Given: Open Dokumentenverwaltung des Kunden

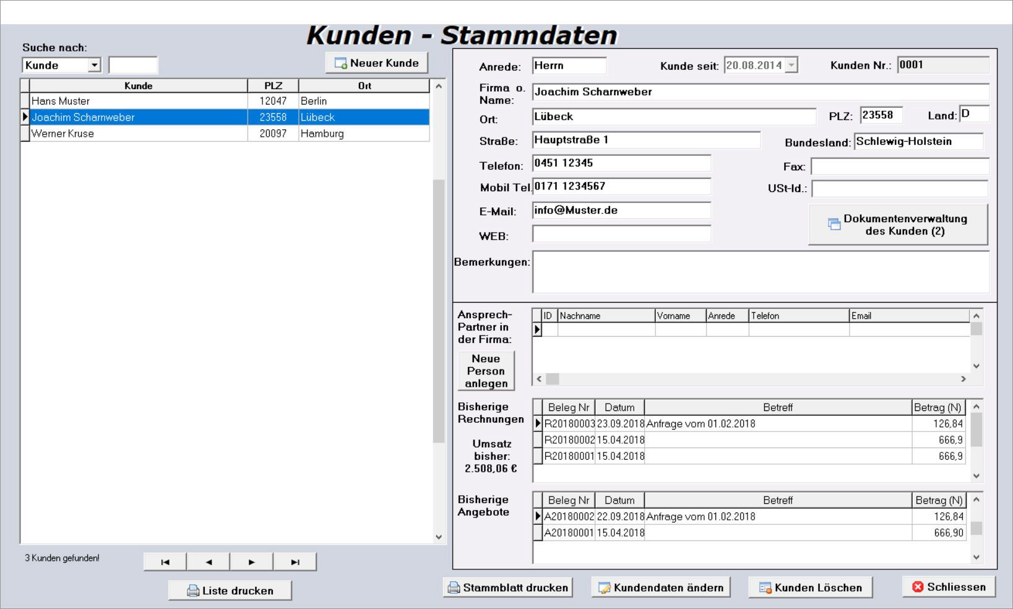Looking at the screenshot, I should 898,225.
